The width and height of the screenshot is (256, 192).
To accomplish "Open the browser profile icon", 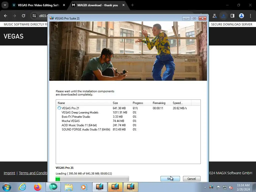I will tap(241, 16).
